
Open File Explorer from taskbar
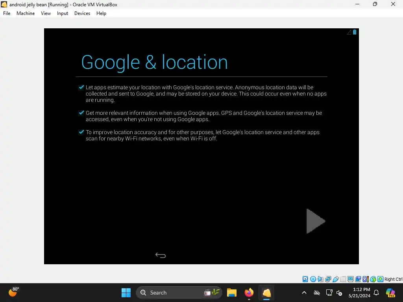[x=231, y=293]
